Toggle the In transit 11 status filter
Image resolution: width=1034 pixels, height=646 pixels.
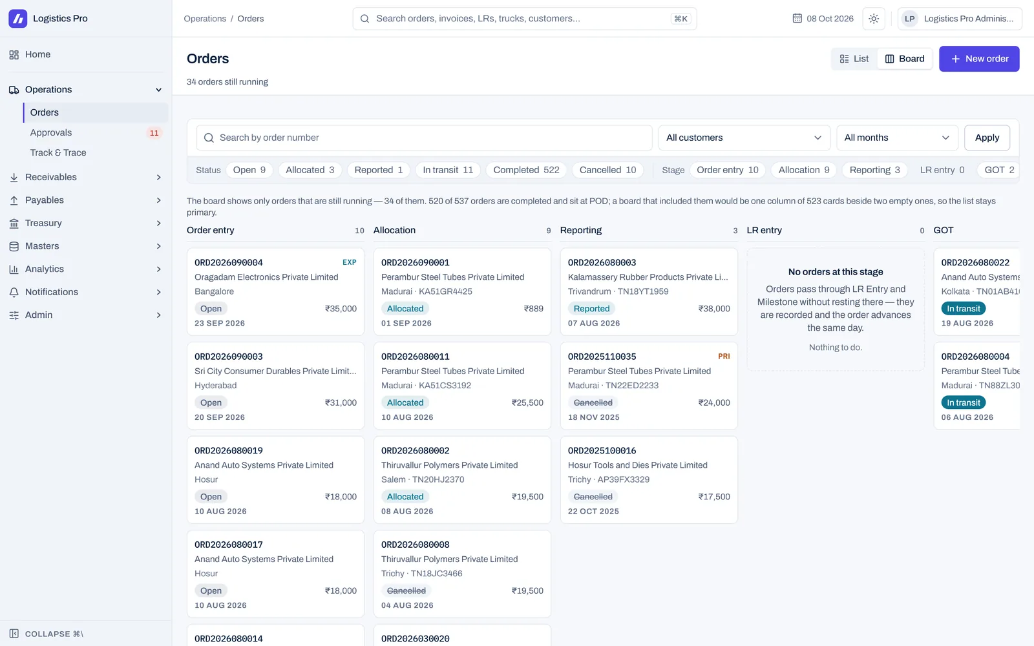point(448,170)
